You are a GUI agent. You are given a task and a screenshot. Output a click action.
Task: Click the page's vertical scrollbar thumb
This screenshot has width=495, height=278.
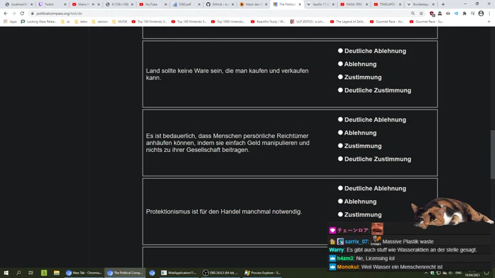[x=492, y=154]
